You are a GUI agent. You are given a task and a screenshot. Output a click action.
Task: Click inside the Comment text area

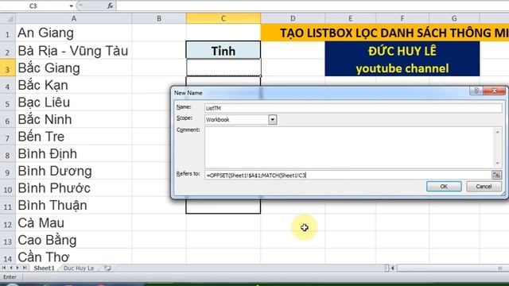(349, 148)
